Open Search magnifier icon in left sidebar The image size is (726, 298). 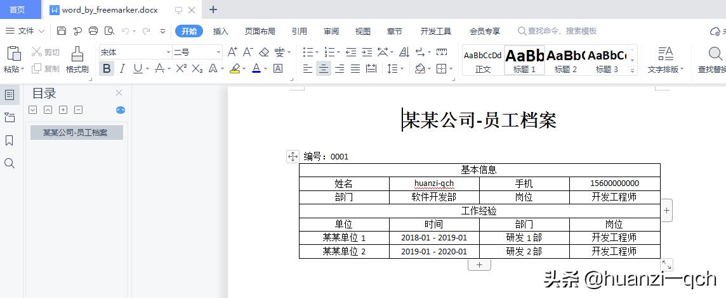(10, 163)
